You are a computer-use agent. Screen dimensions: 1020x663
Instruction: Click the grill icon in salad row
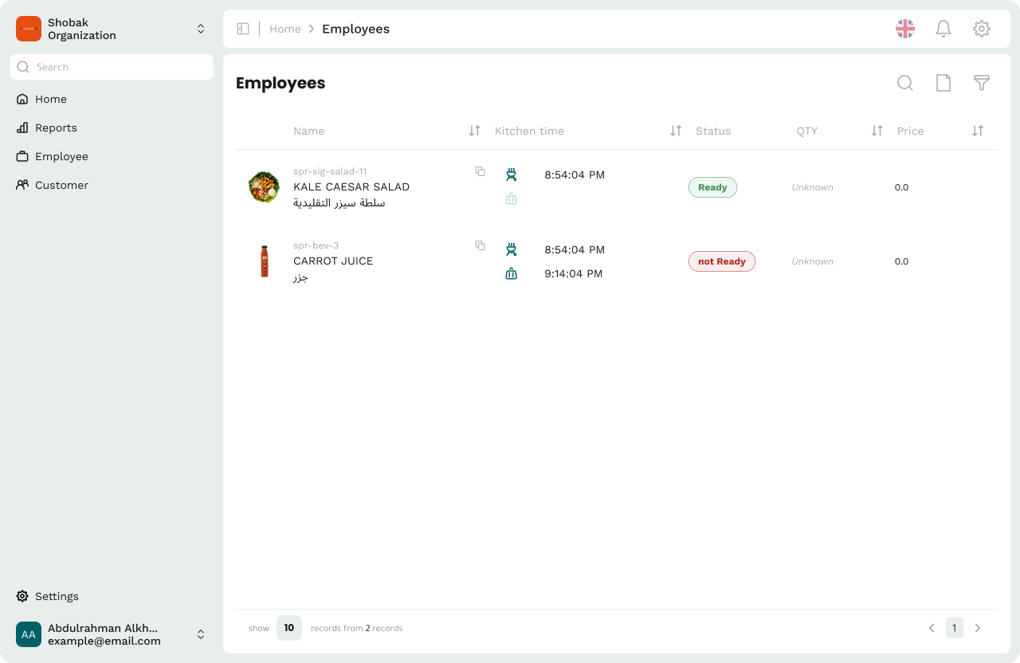pos(512,175)
